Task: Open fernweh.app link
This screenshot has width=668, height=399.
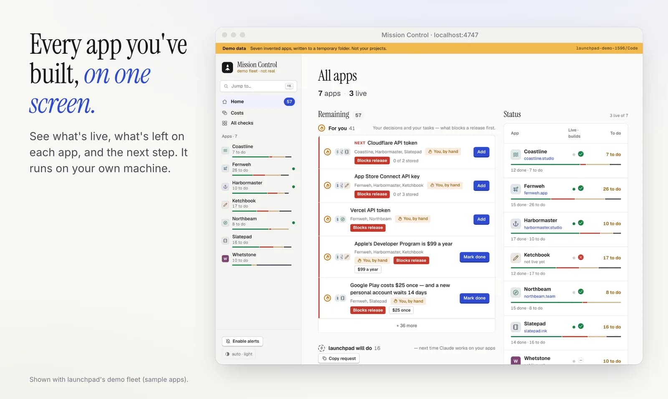Action: [x=536, y=193]
